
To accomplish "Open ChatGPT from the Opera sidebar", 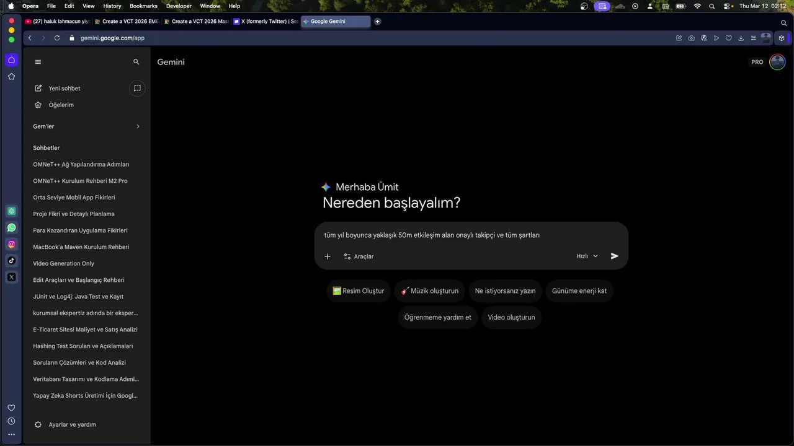I will [x=11, y=211].
